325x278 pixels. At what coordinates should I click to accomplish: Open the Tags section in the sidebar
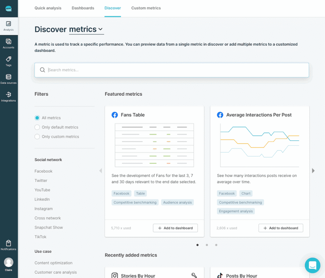(8, 61)
